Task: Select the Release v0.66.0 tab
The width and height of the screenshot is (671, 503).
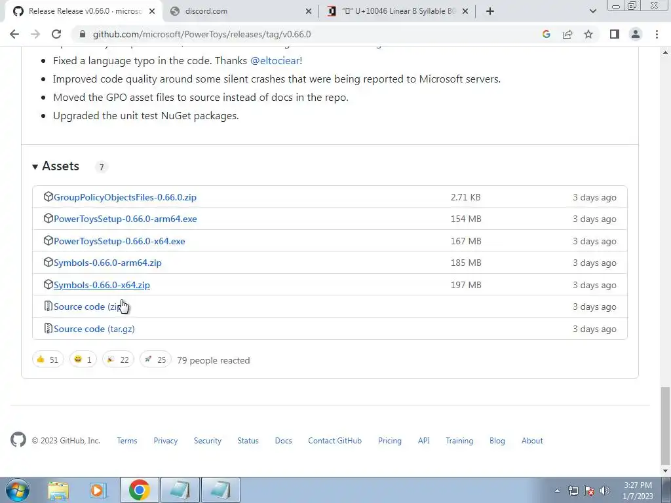Action: (x=85, y=11)
